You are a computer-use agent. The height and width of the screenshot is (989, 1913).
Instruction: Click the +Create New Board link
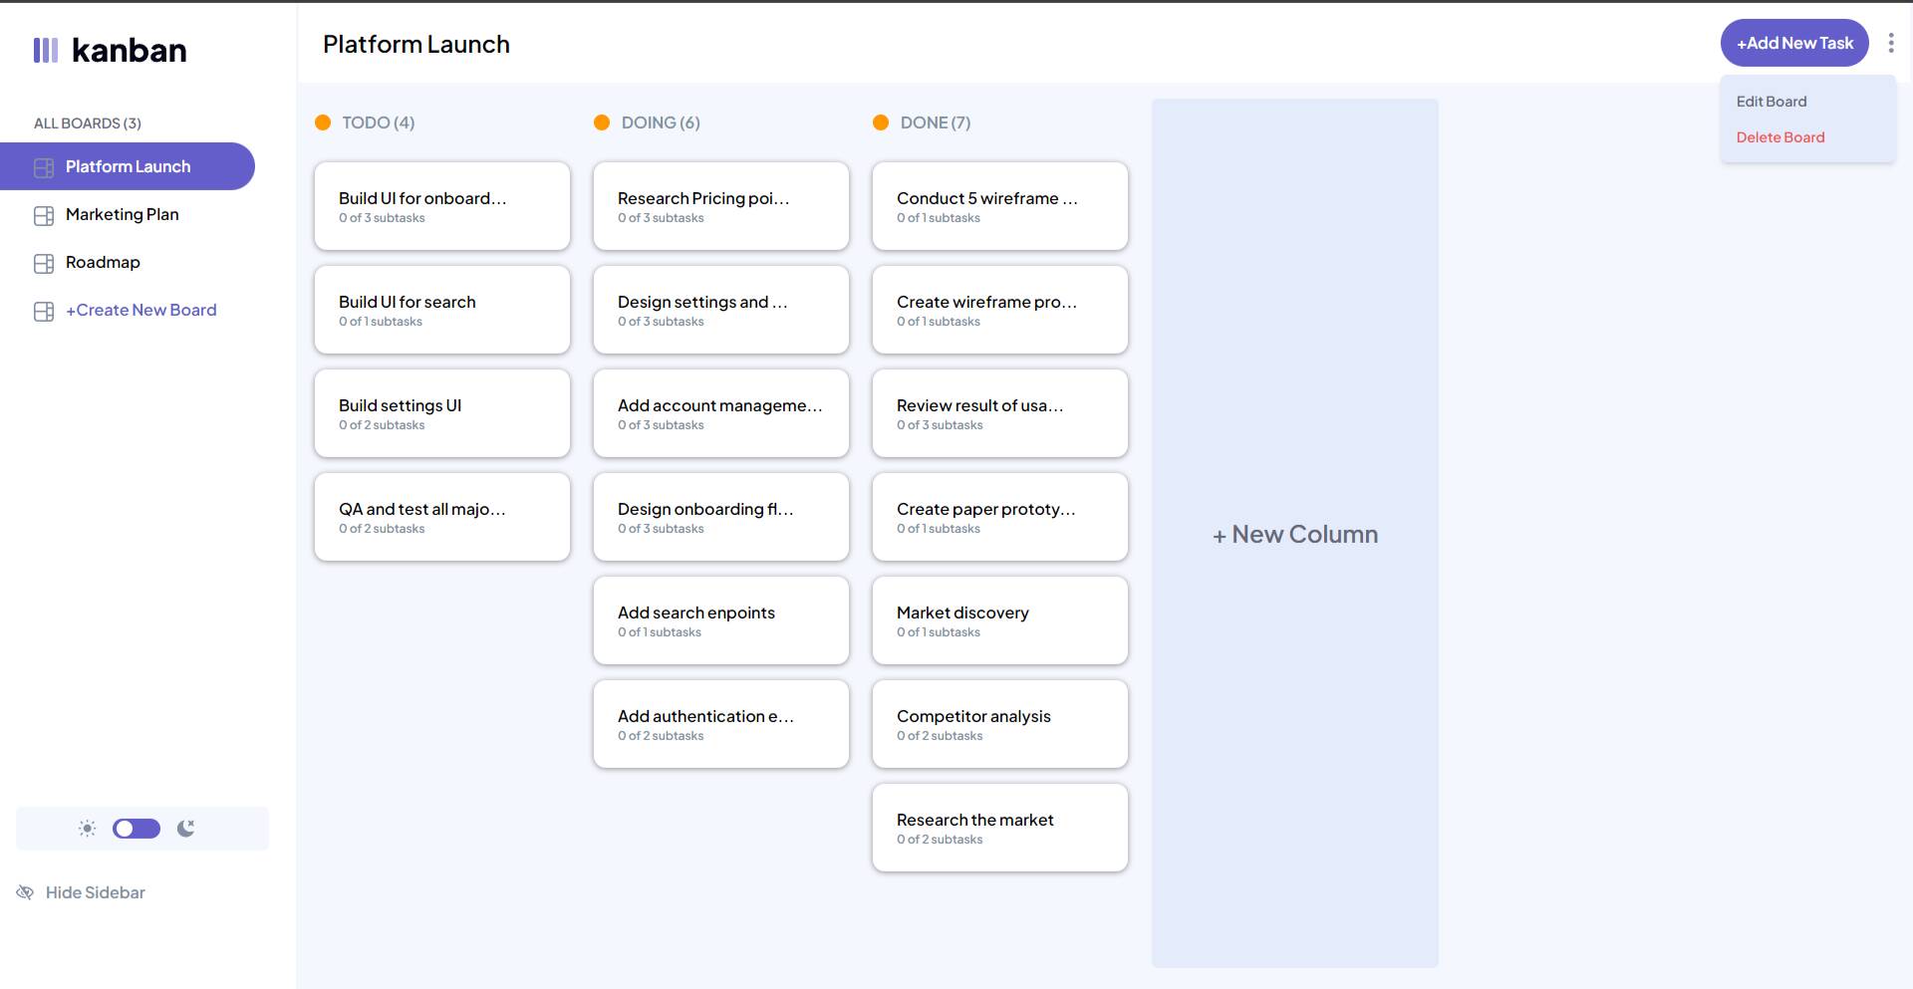pos(141,310)
